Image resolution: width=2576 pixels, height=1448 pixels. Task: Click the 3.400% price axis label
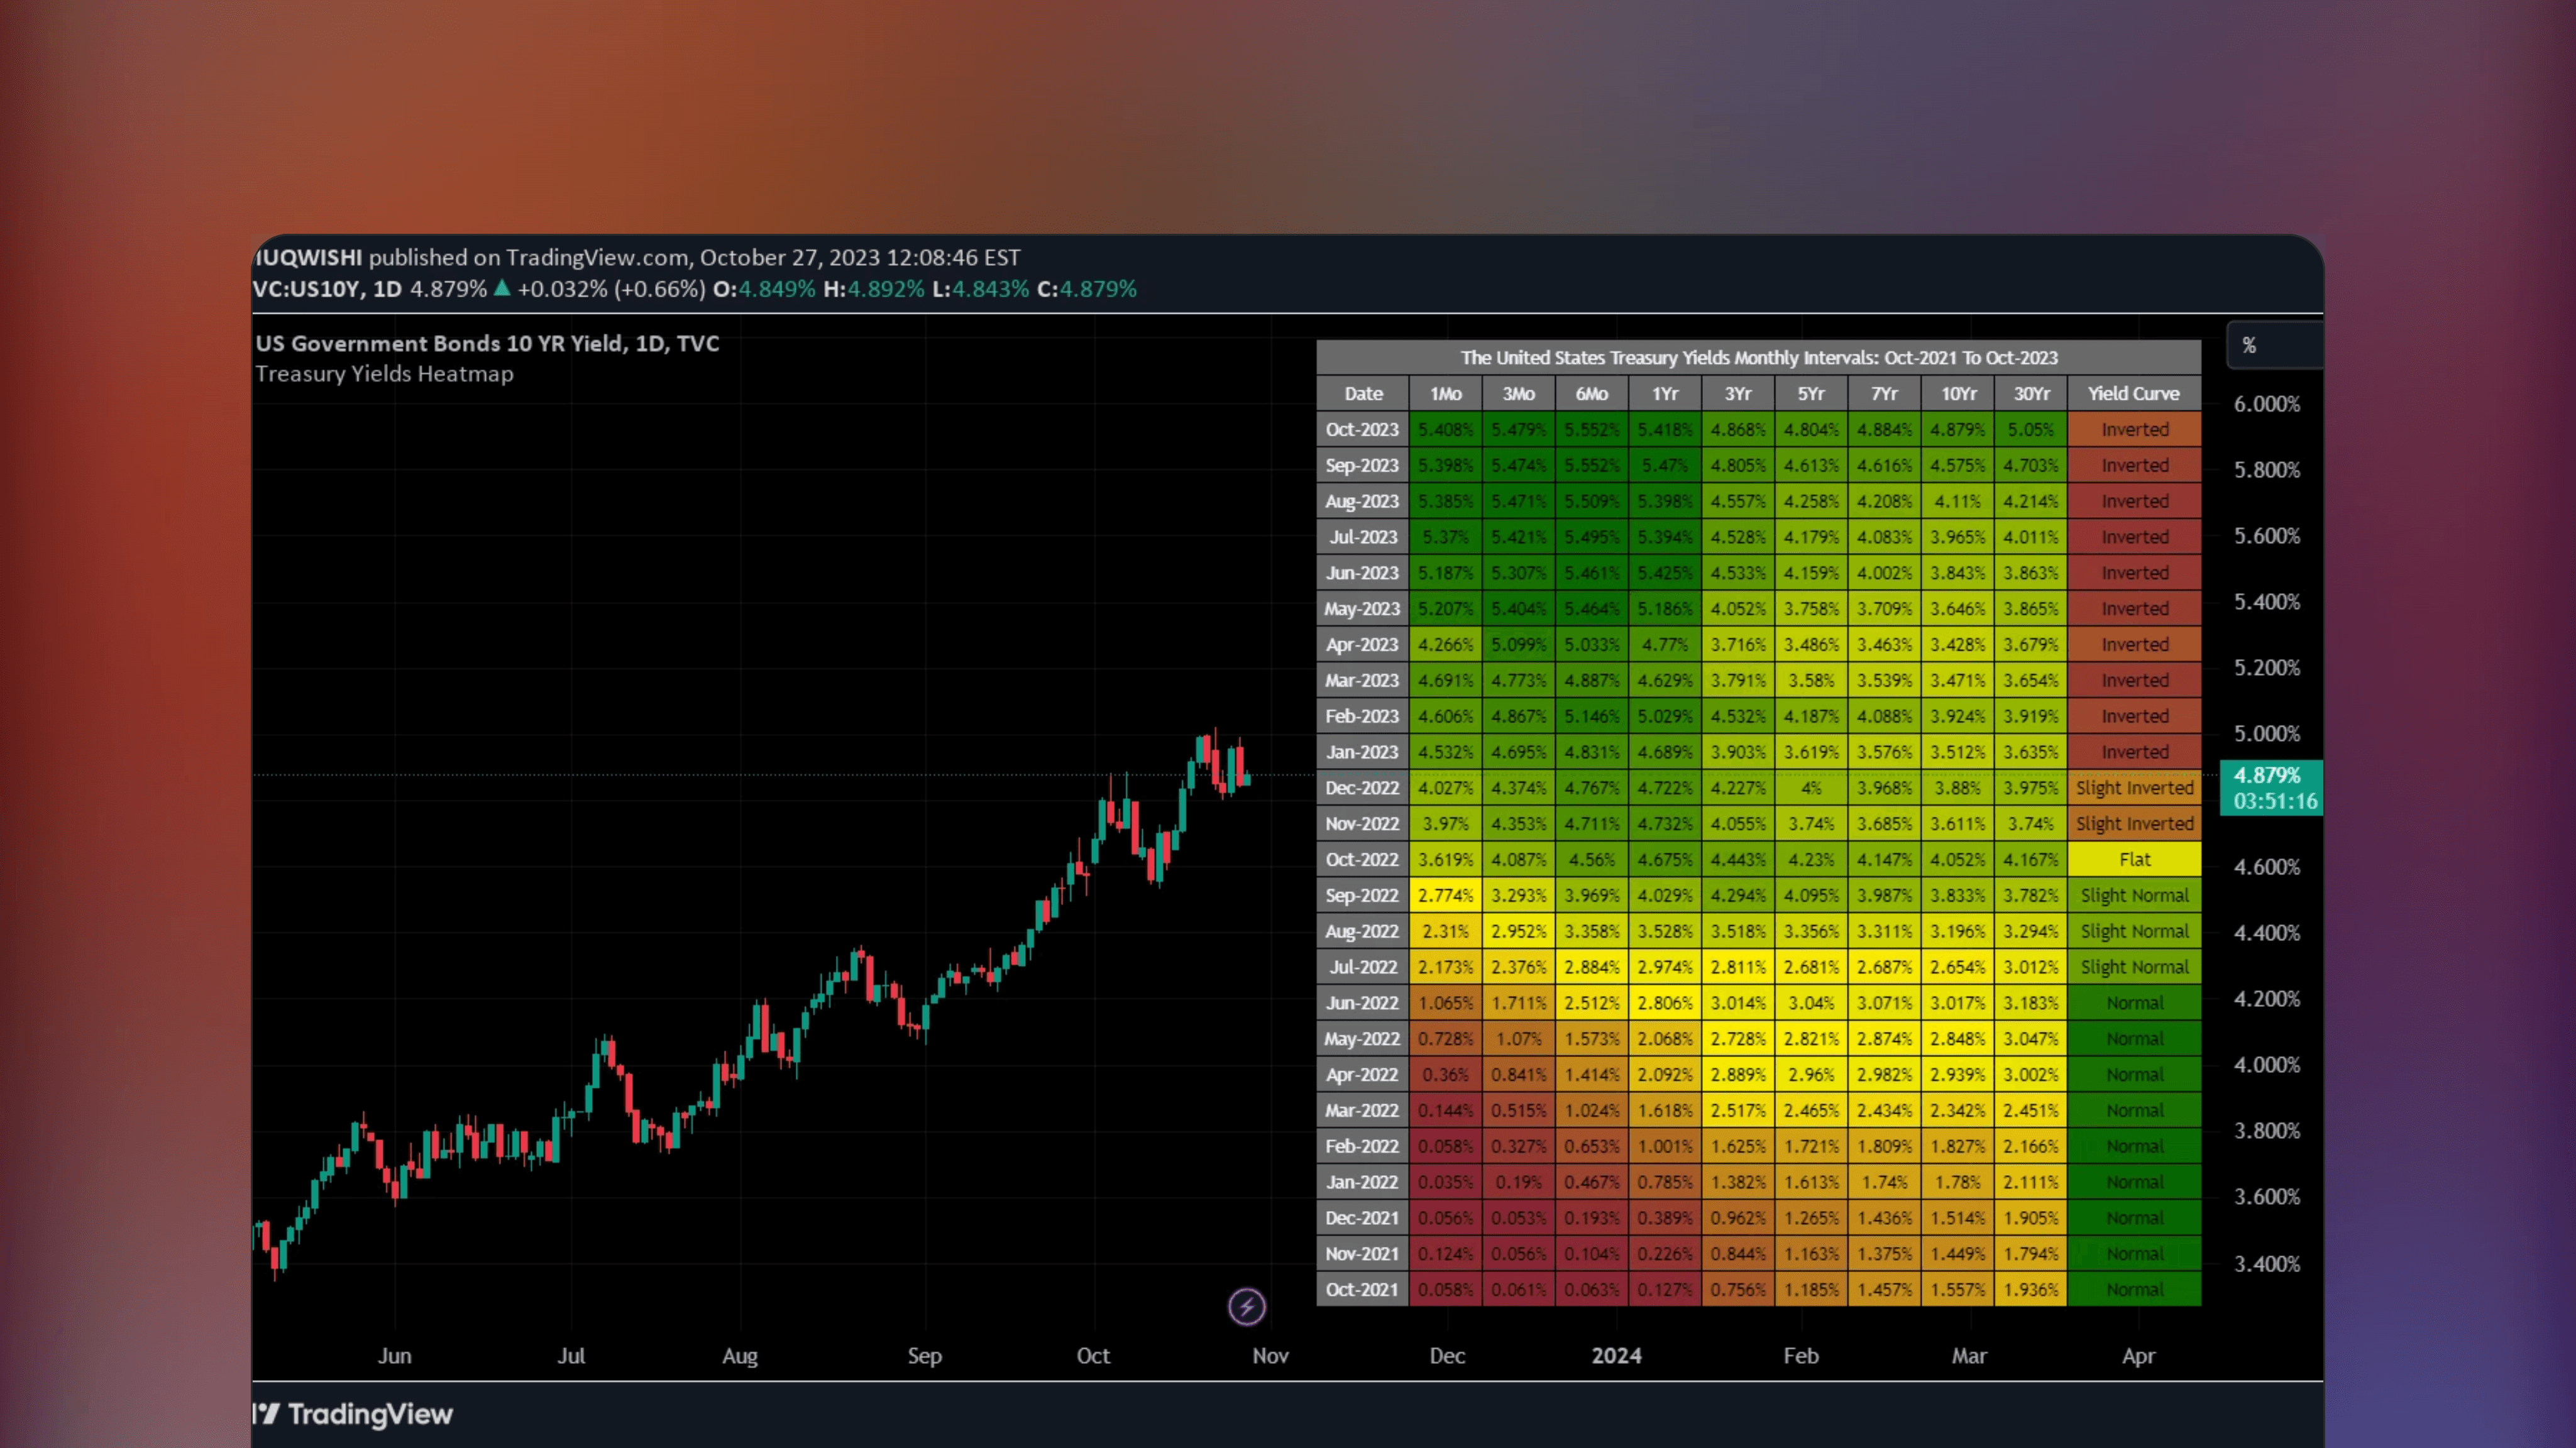pos(2267,1263)
